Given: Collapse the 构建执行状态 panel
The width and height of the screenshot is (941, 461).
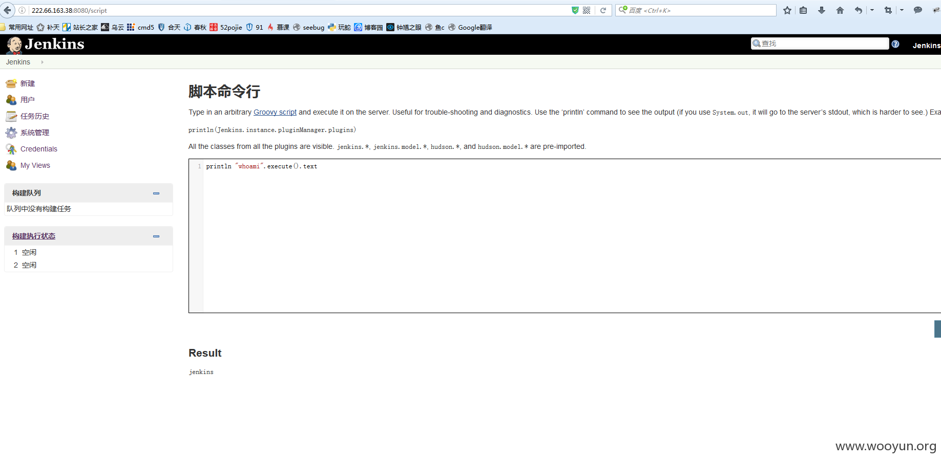Looking at the screenshot, I should 156,236.
